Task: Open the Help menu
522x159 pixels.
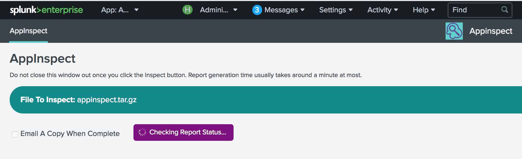Action: (424, 10)
